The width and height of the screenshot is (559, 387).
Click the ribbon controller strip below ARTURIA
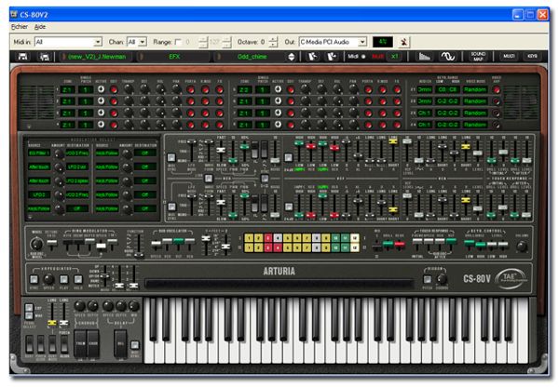tap(279, 284)
